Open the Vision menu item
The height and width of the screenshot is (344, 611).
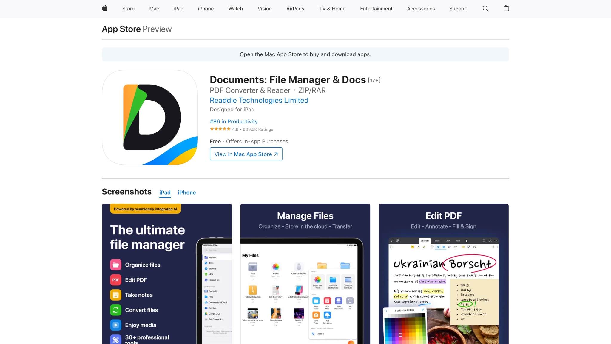coord(265,9)
